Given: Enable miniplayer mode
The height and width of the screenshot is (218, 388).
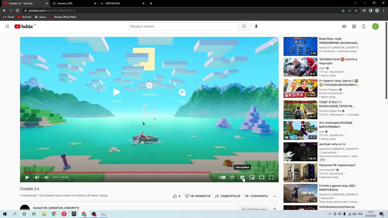Looking at the screenshot, I should pyautogui.click(x=252, y=177).
